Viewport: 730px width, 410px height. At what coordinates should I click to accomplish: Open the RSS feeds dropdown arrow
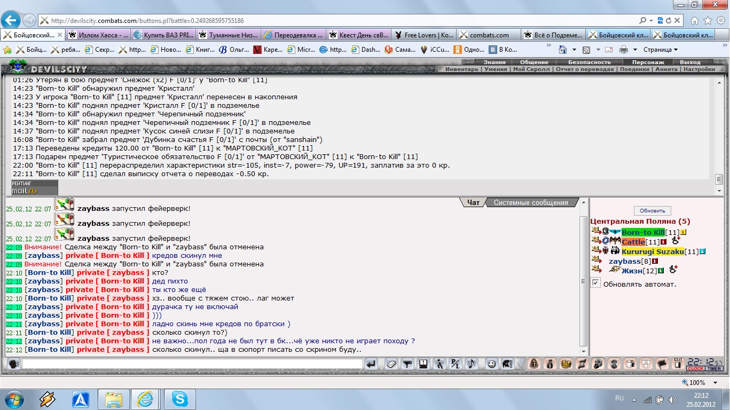[x=598, y=50]
